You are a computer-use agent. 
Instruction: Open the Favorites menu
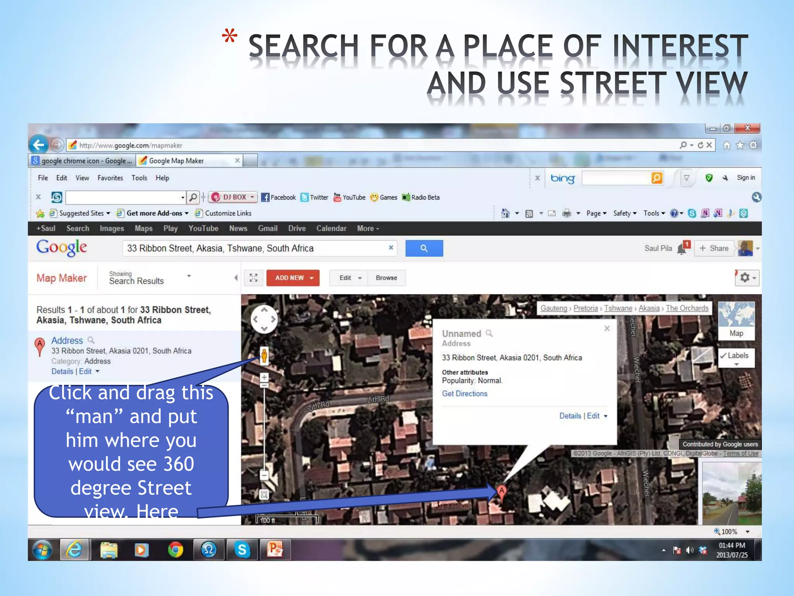(110, 178)
